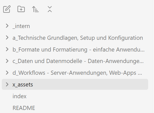Expand the d_Workflows folder arrow
Image resolution: width=154 pixels, height=113 pixels.
(x=7, y=73)
